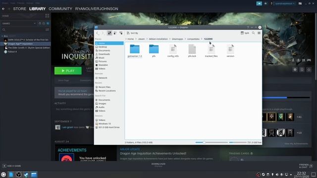Image resolution: width=317 pixels, height=178 pixels.
Task: Select the pfx folder icon
Action: [x=154, y=49]
